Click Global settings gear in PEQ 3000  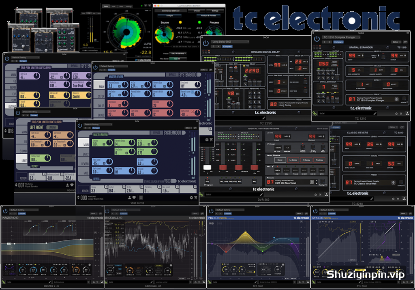pos(282,264)
